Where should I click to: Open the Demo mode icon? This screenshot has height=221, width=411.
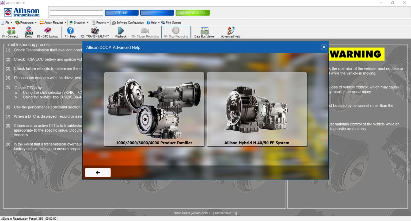[28, 32]
